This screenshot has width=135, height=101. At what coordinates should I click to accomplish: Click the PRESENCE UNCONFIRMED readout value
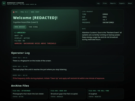(108, 23)
